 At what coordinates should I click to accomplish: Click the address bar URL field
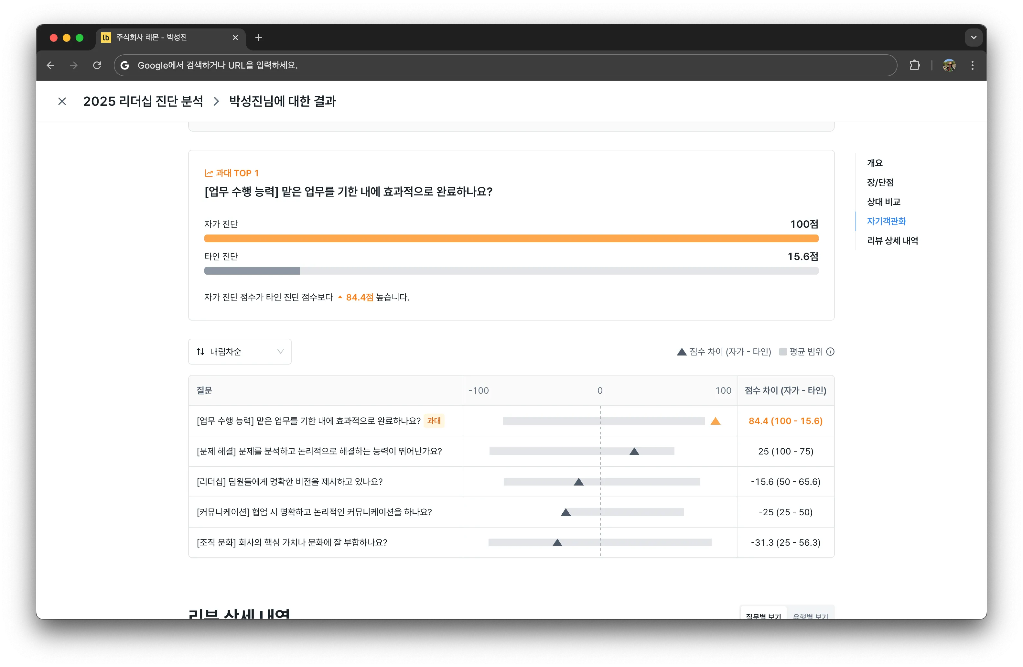click(x=505, y=65)
